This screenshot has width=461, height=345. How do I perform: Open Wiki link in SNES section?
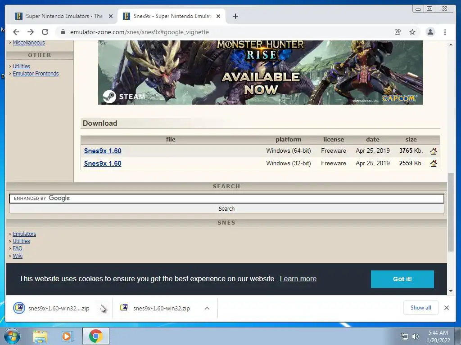tap(18, 256)
